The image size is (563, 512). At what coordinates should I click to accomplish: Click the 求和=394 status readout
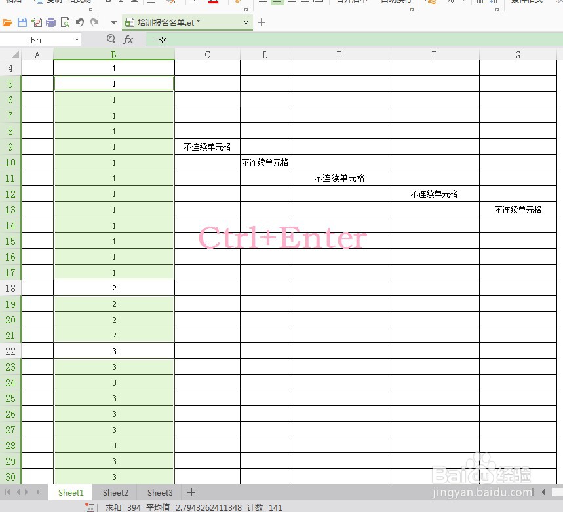123,507
